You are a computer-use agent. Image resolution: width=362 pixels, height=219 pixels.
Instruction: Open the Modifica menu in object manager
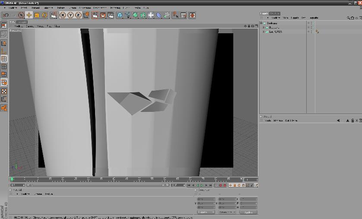click(276, 18)
